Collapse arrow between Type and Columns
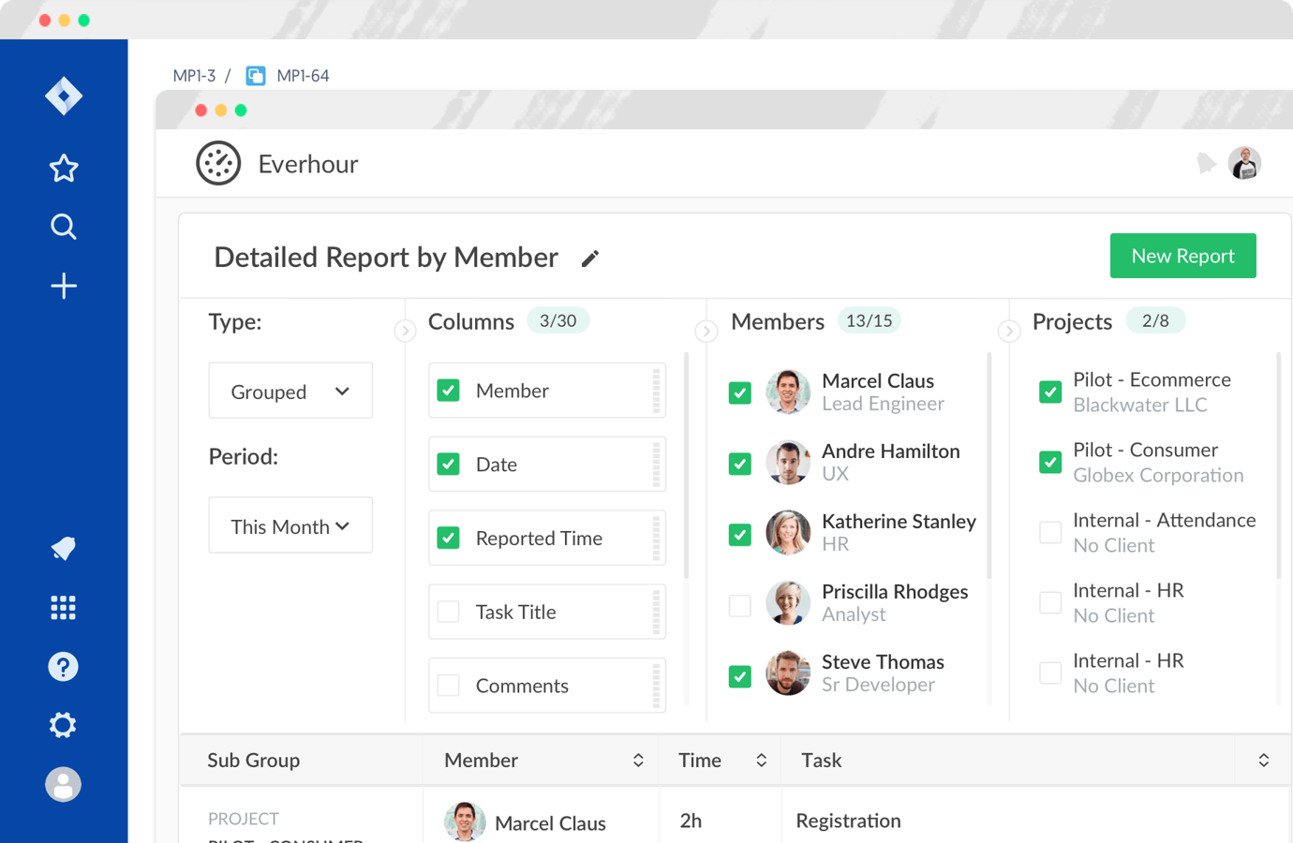 click(405, 331)
